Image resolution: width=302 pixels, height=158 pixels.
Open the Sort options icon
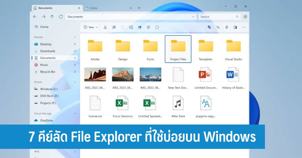[218, 27]
